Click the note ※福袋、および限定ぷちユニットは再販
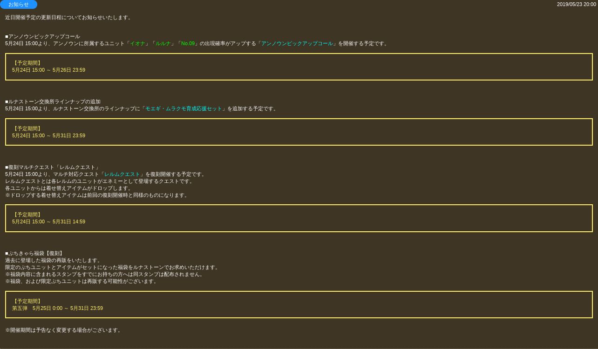Viewport: 598px width, 349px height. click(x=82, y=282)
